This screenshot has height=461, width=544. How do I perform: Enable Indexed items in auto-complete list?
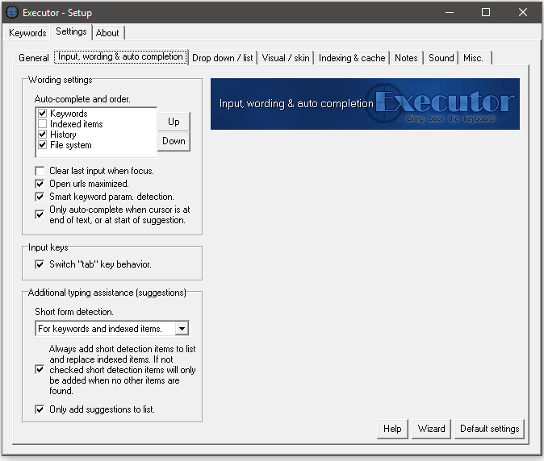click(x=42, y=123)
